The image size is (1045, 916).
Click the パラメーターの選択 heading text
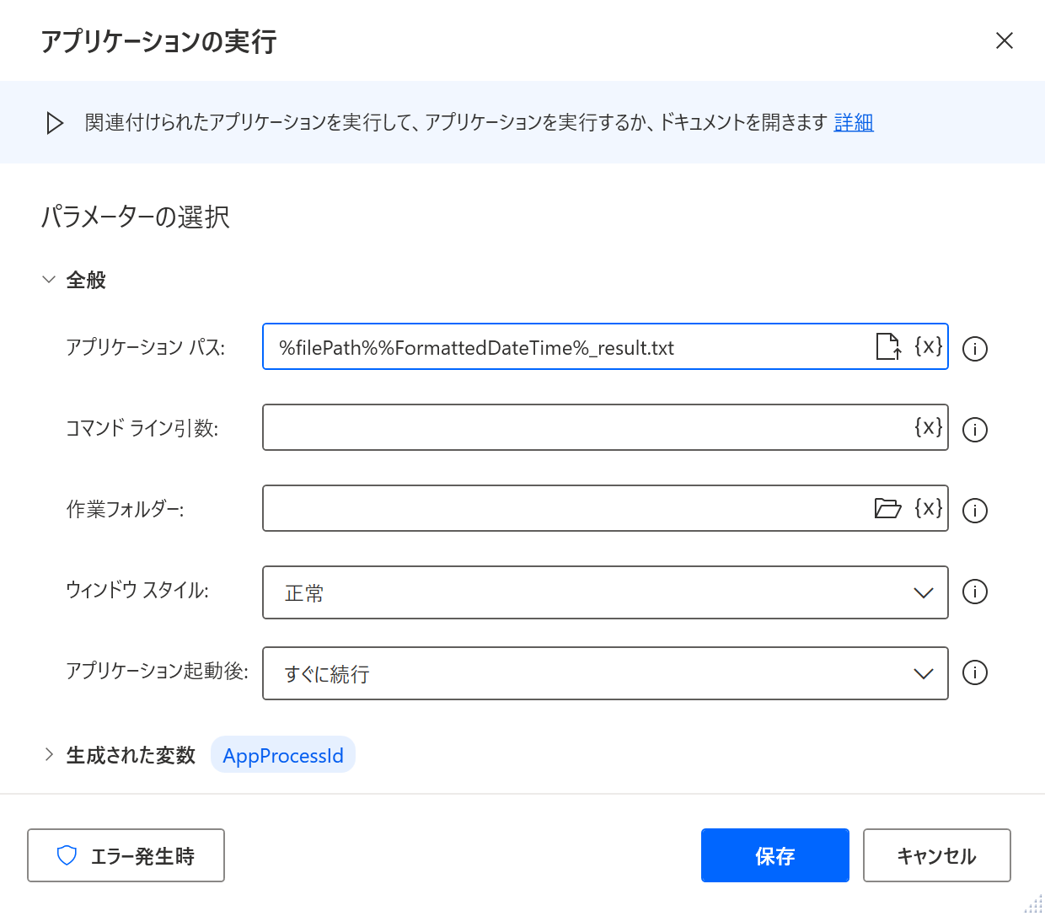tap(136, 217)
